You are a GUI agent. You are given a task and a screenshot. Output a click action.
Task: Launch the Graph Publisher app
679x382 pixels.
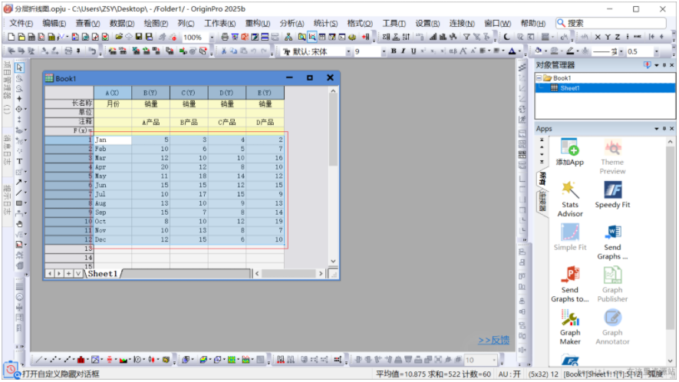click(x=612, y=285)
